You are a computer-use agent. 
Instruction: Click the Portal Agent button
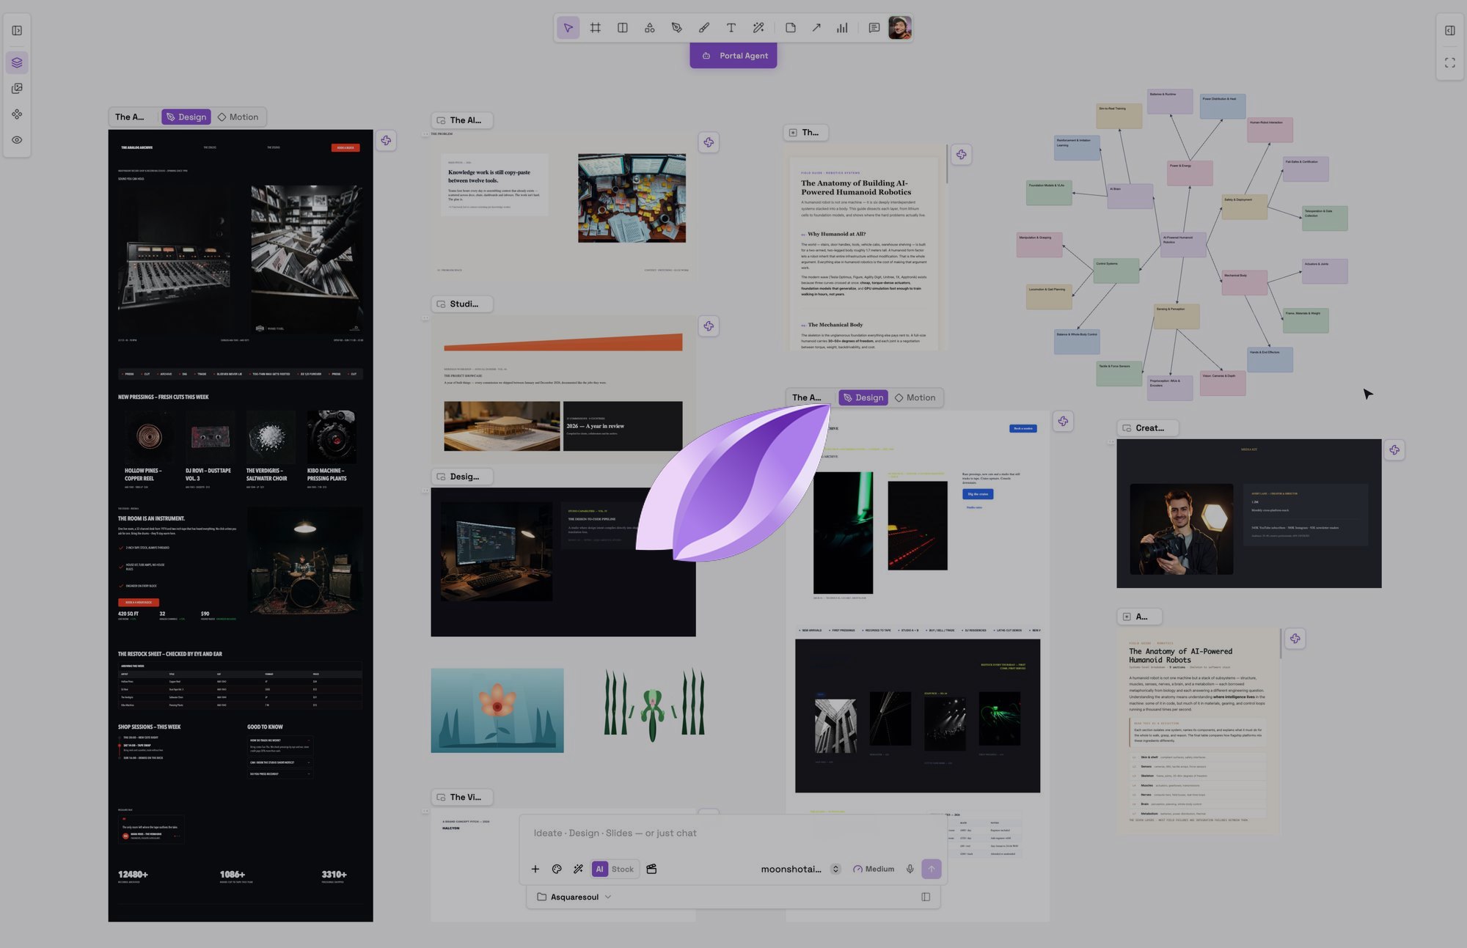(733, 56)
